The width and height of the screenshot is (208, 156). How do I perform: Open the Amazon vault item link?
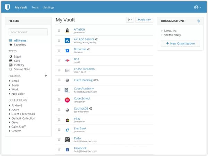click(79, 29)
